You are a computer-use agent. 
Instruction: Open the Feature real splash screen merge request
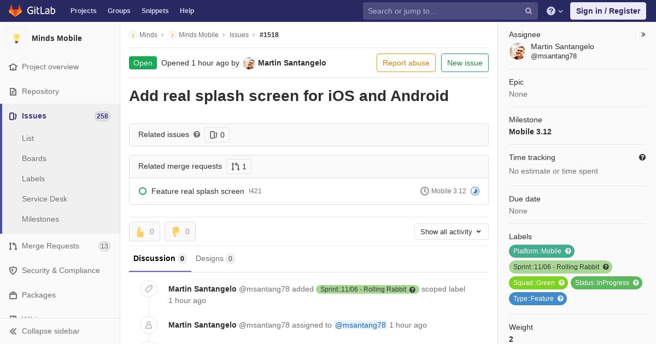pos(198,191)
